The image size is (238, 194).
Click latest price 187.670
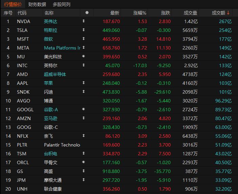tap(111, 21)
